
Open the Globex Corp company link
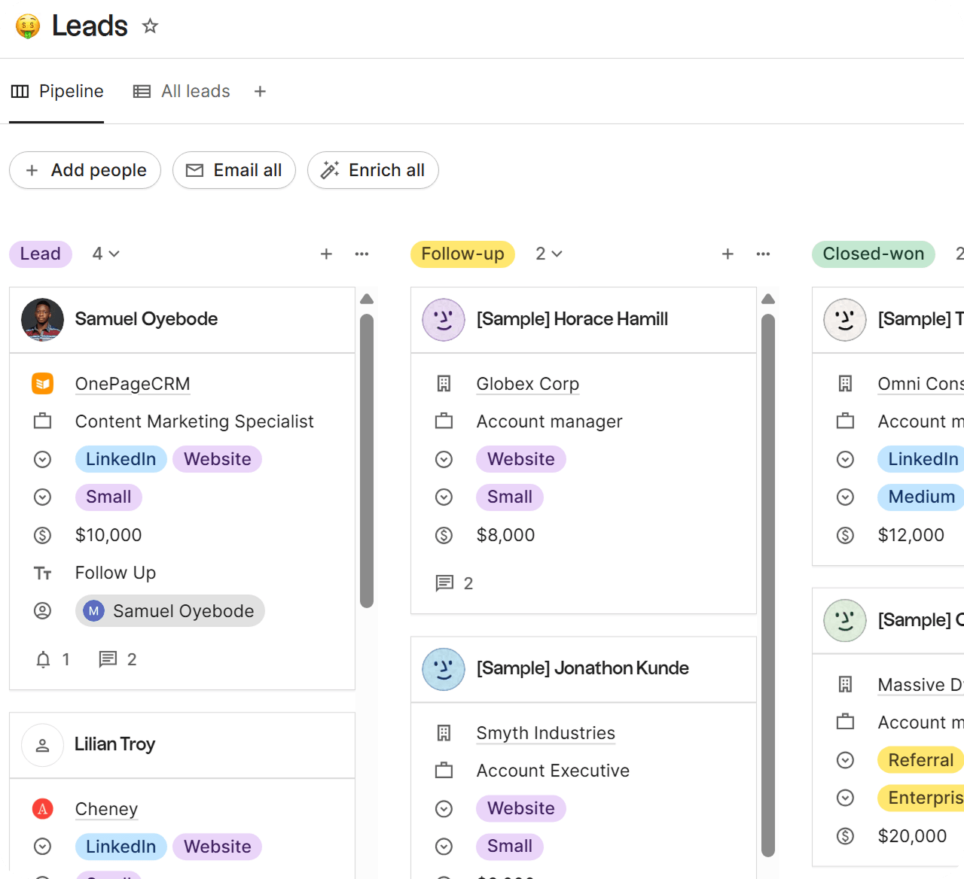(528, 384)
